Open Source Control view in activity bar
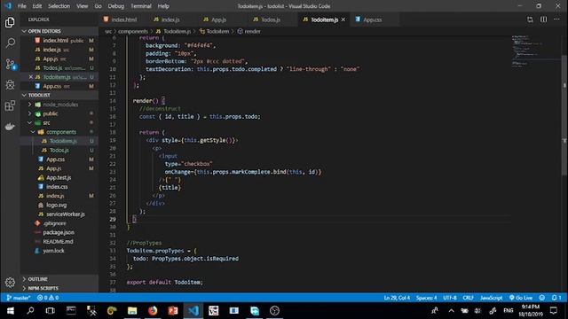 10,64
